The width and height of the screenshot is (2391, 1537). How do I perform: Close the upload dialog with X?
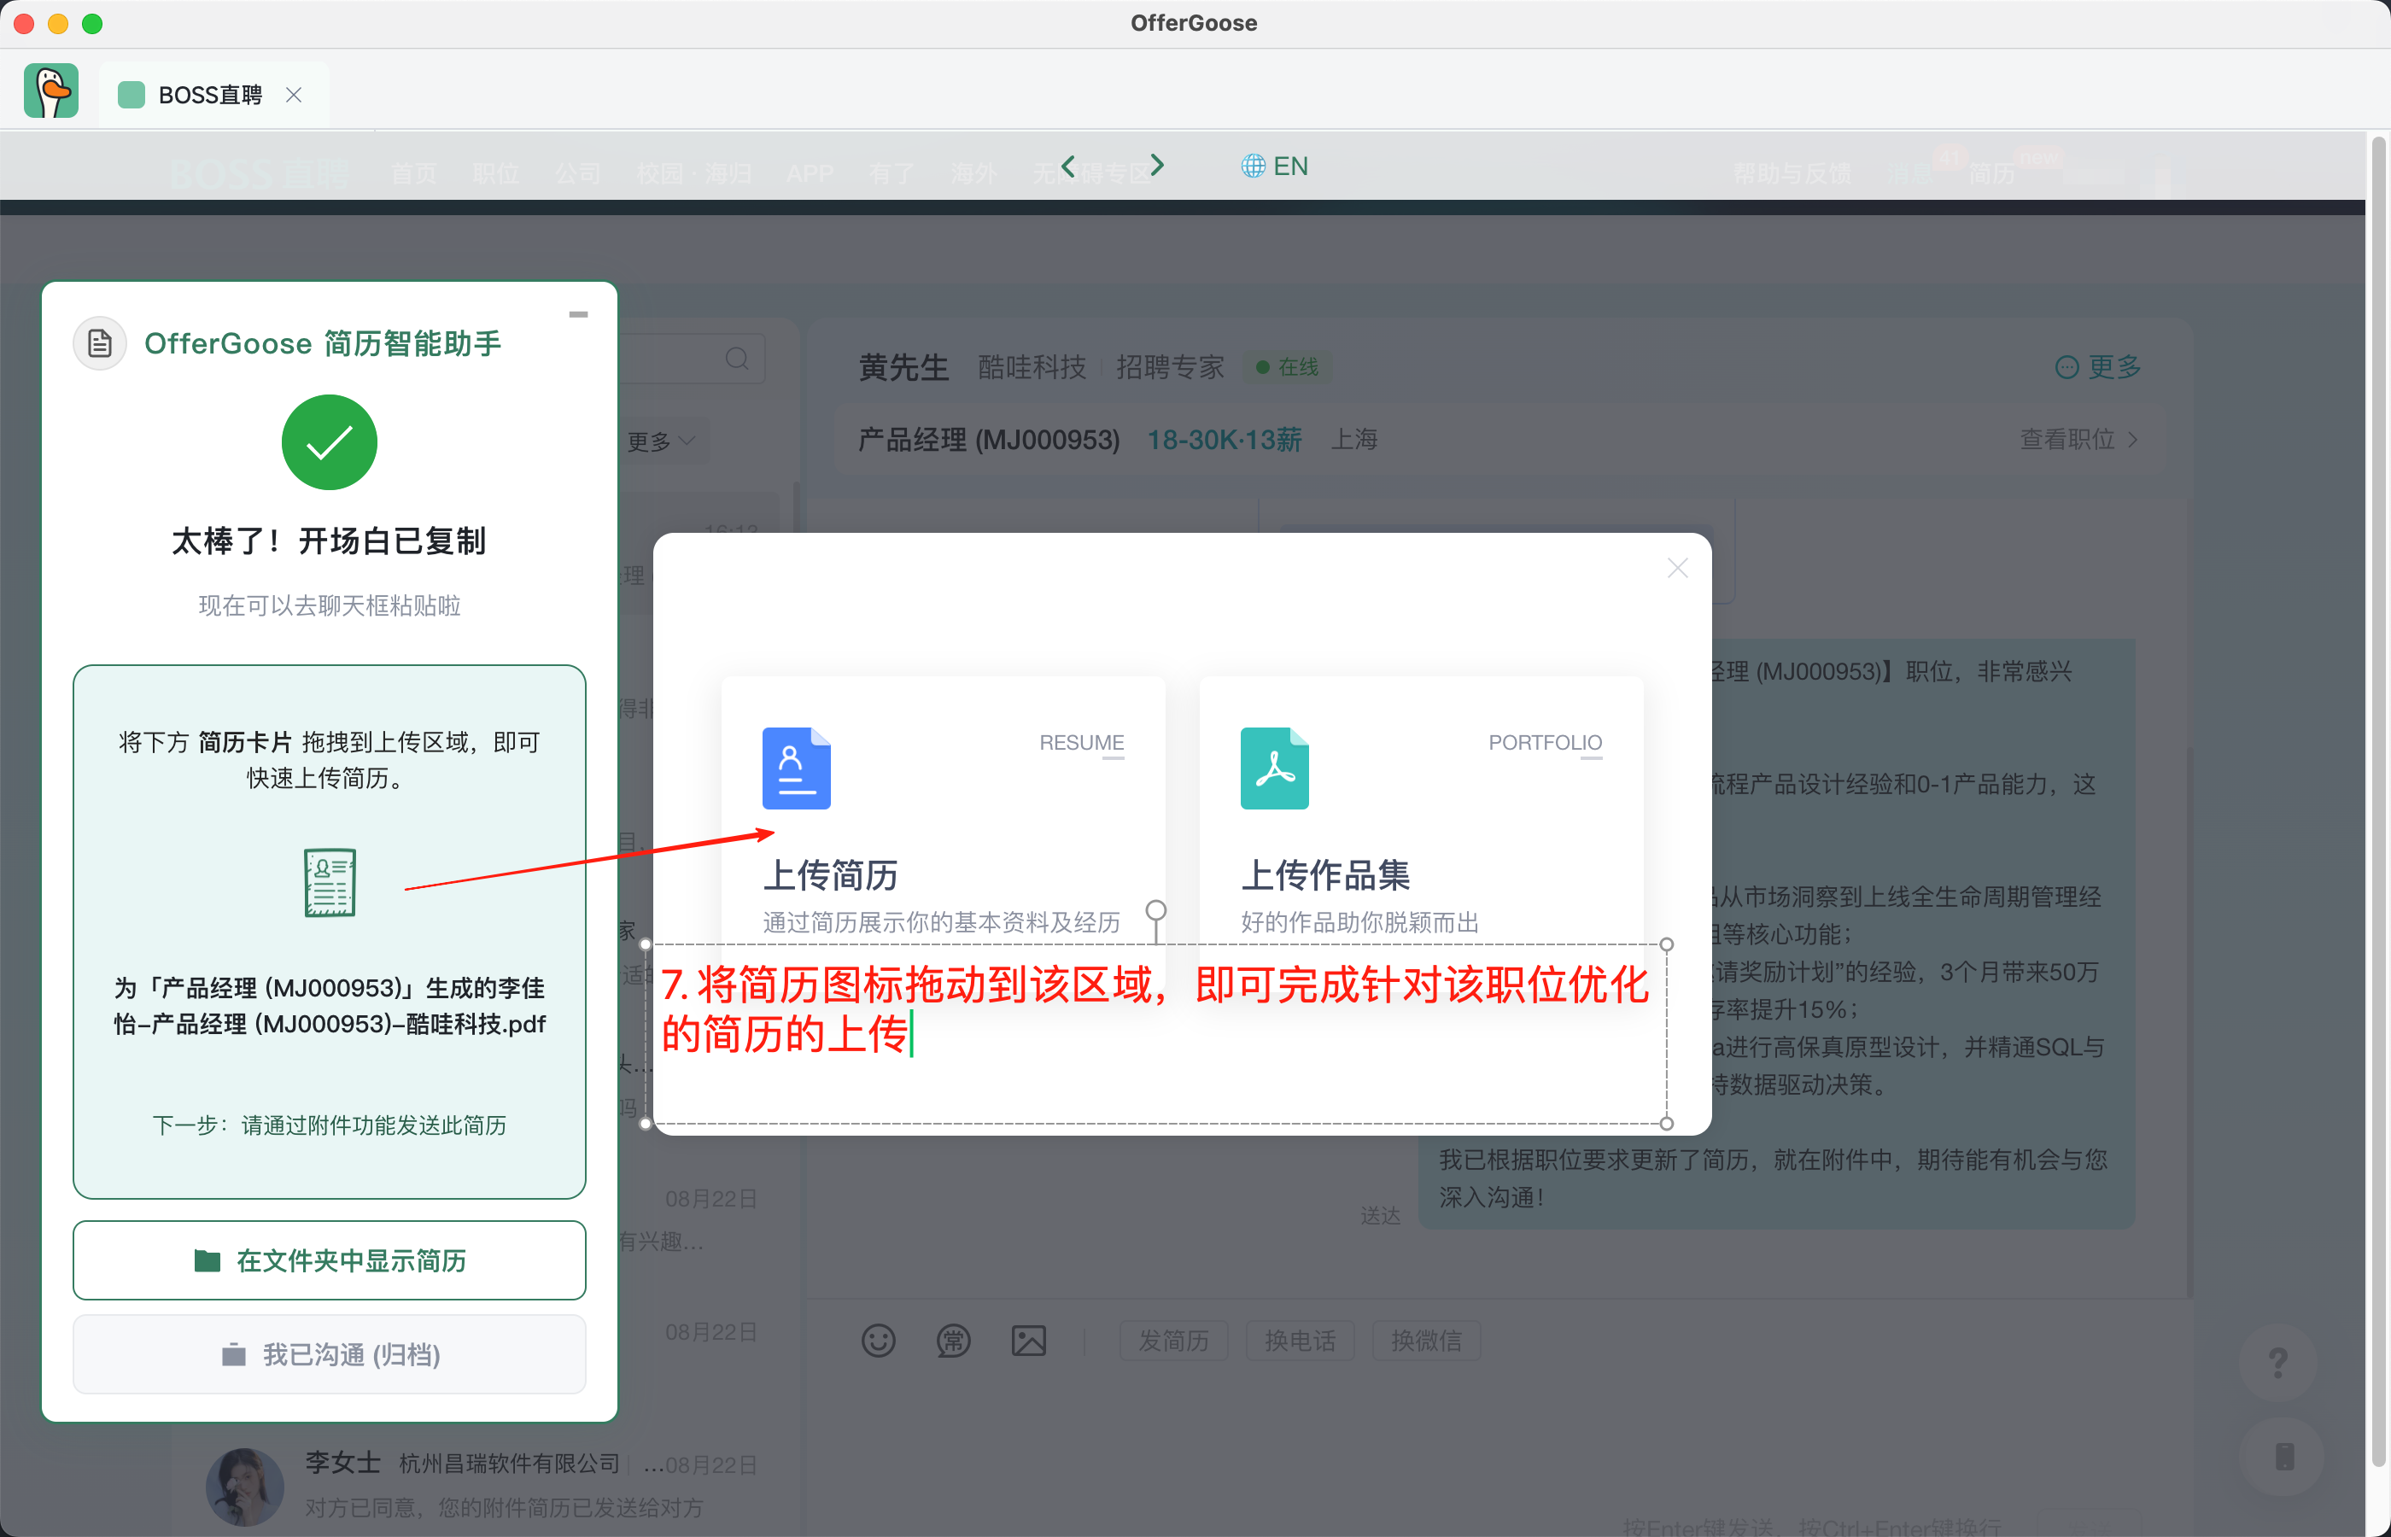1676,568
